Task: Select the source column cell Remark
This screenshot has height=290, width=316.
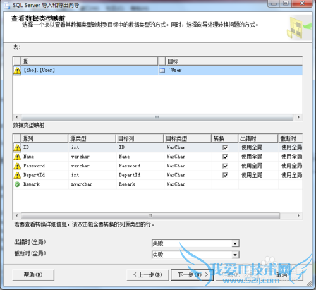Action: [x=44, y=184]
